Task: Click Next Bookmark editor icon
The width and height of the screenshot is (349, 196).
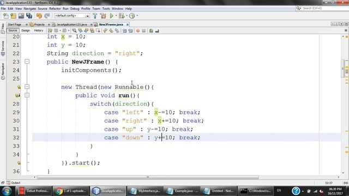Action: click(x=111, y=30)
